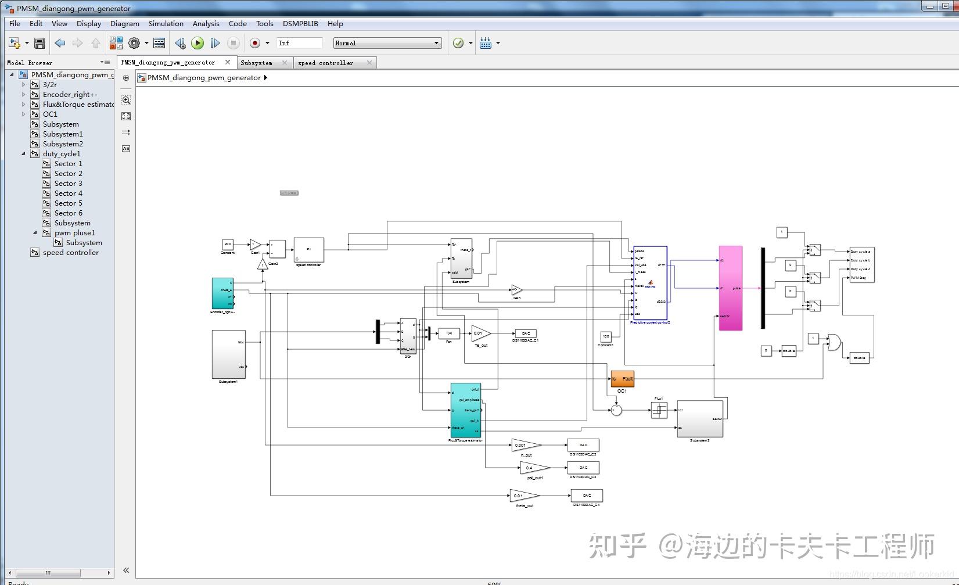Select the pink pulse generator block

730,287
